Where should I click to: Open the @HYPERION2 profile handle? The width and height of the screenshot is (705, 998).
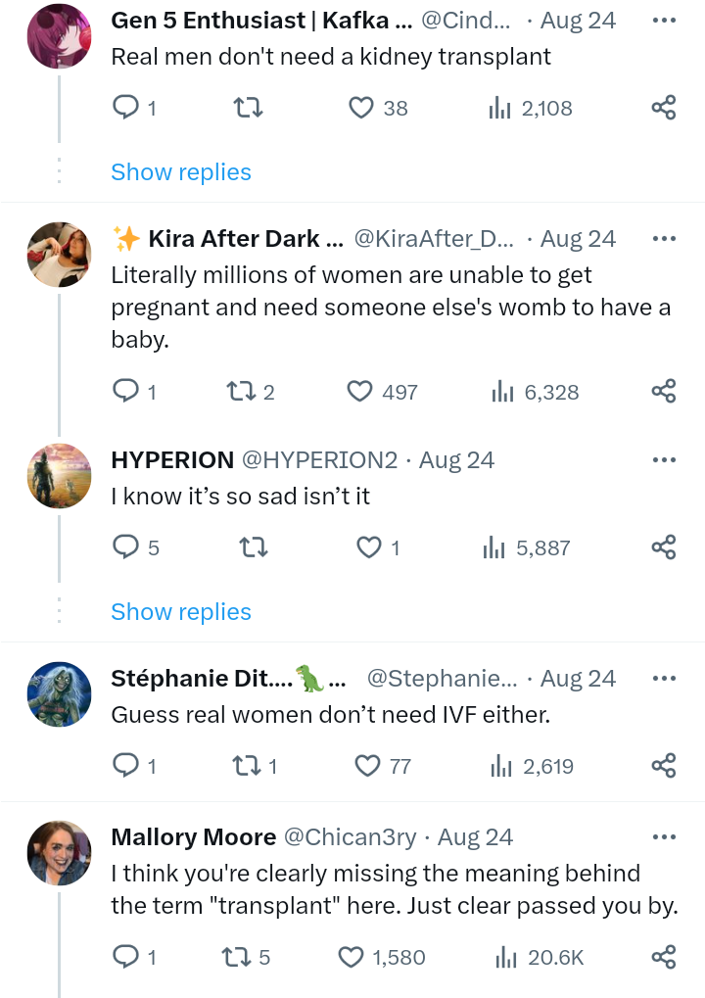319,460
